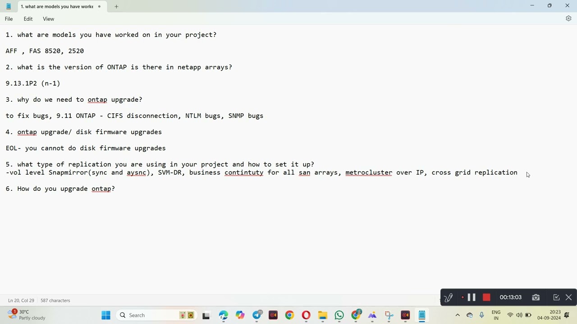Check the battery status icon
The image size is (577, 324).
pyautogui.click(x=528, y=315)
